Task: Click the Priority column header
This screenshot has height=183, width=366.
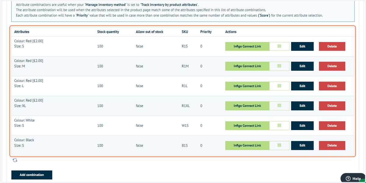Action: pos(206,32)
